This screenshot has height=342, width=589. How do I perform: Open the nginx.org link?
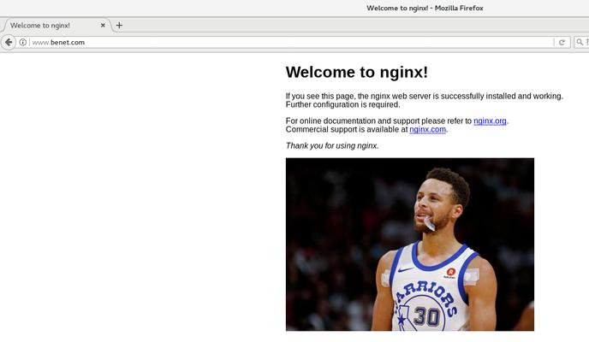click(x=490, y=121)
